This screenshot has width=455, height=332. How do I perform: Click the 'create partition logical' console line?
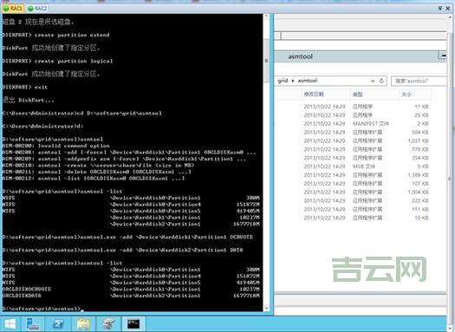tap(57, 62)
